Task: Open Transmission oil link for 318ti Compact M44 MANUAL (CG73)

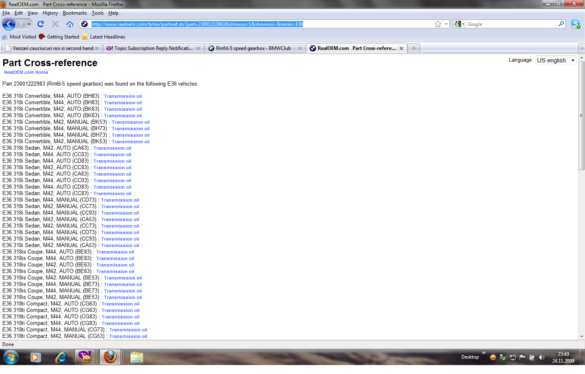Action: pos(128,330)
